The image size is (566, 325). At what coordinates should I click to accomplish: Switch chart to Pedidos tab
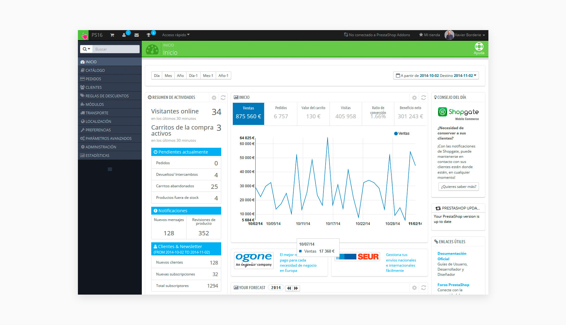(x=281, y=114)
